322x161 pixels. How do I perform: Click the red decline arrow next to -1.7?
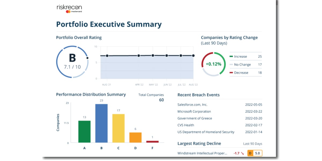pos(242,153)
